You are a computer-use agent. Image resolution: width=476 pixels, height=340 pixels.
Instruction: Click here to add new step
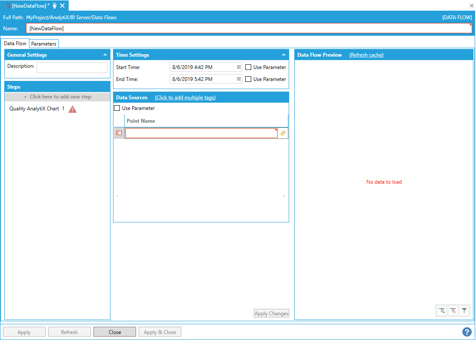tap(58, 97)
